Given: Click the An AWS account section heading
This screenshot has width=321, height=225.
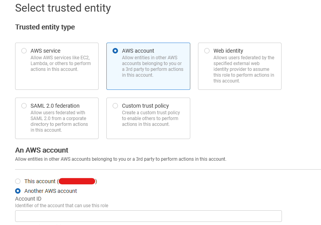Looking at the screenshot, I should (41, 150).
